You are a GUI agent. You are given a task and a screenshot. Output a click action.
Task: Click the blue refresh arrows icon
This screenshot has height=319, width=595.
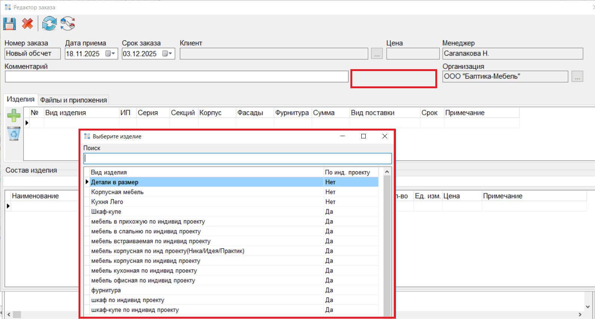pos(49,24)
